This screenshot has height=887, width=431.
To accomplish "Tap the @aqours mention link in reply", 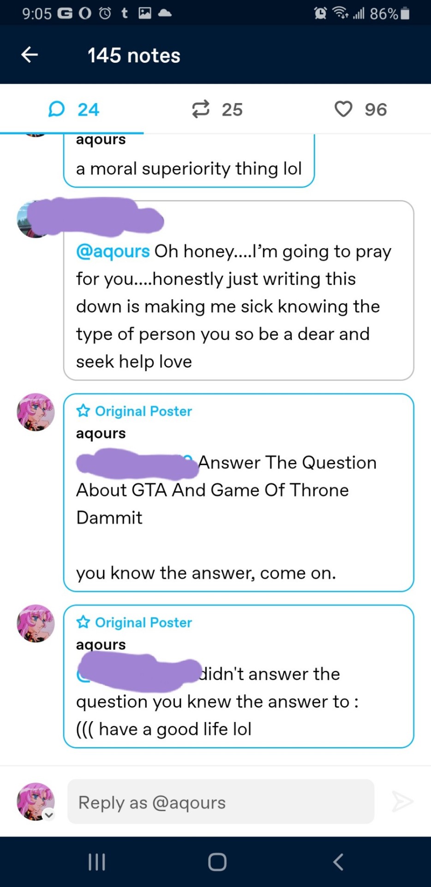I will [113, 251].
